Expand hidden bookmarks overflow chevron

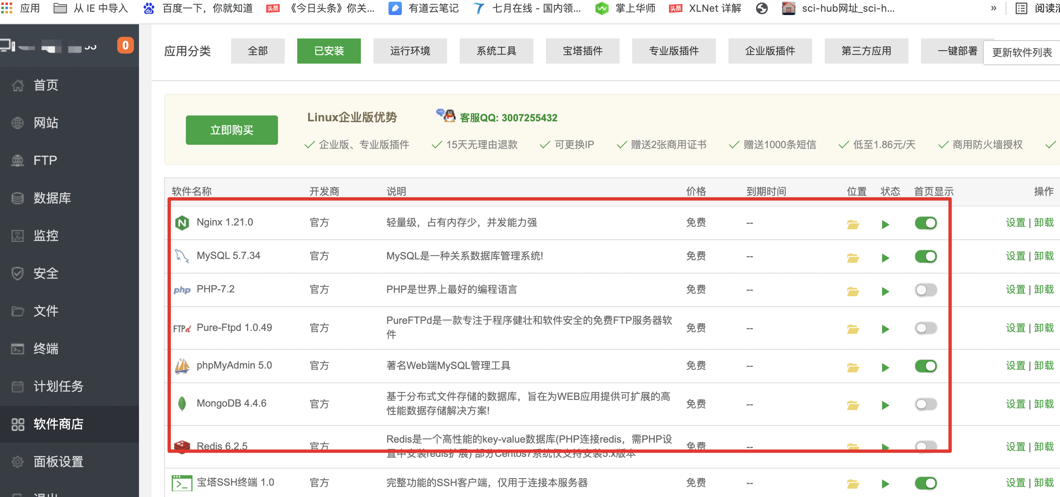pos(993,8)
